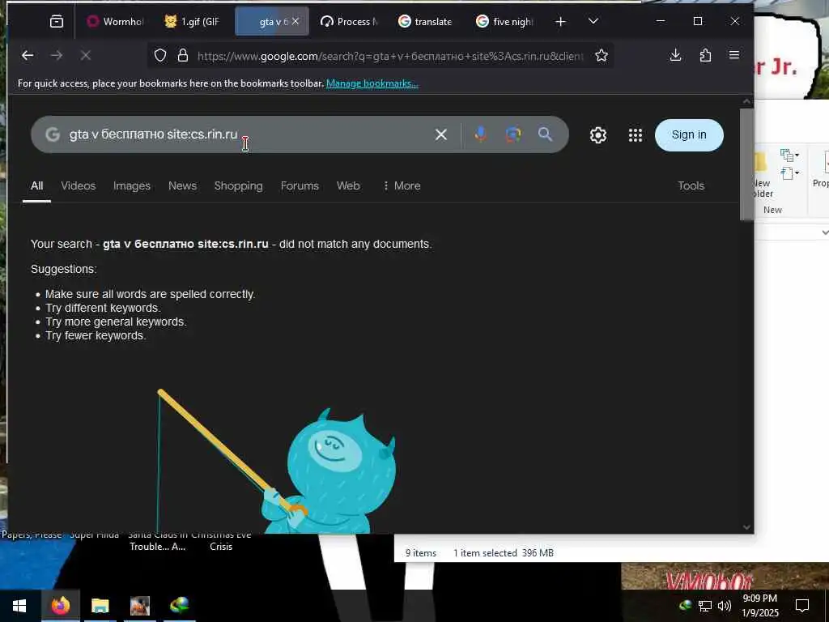Switch to the 1.gif tab

(x=192, y=21)
